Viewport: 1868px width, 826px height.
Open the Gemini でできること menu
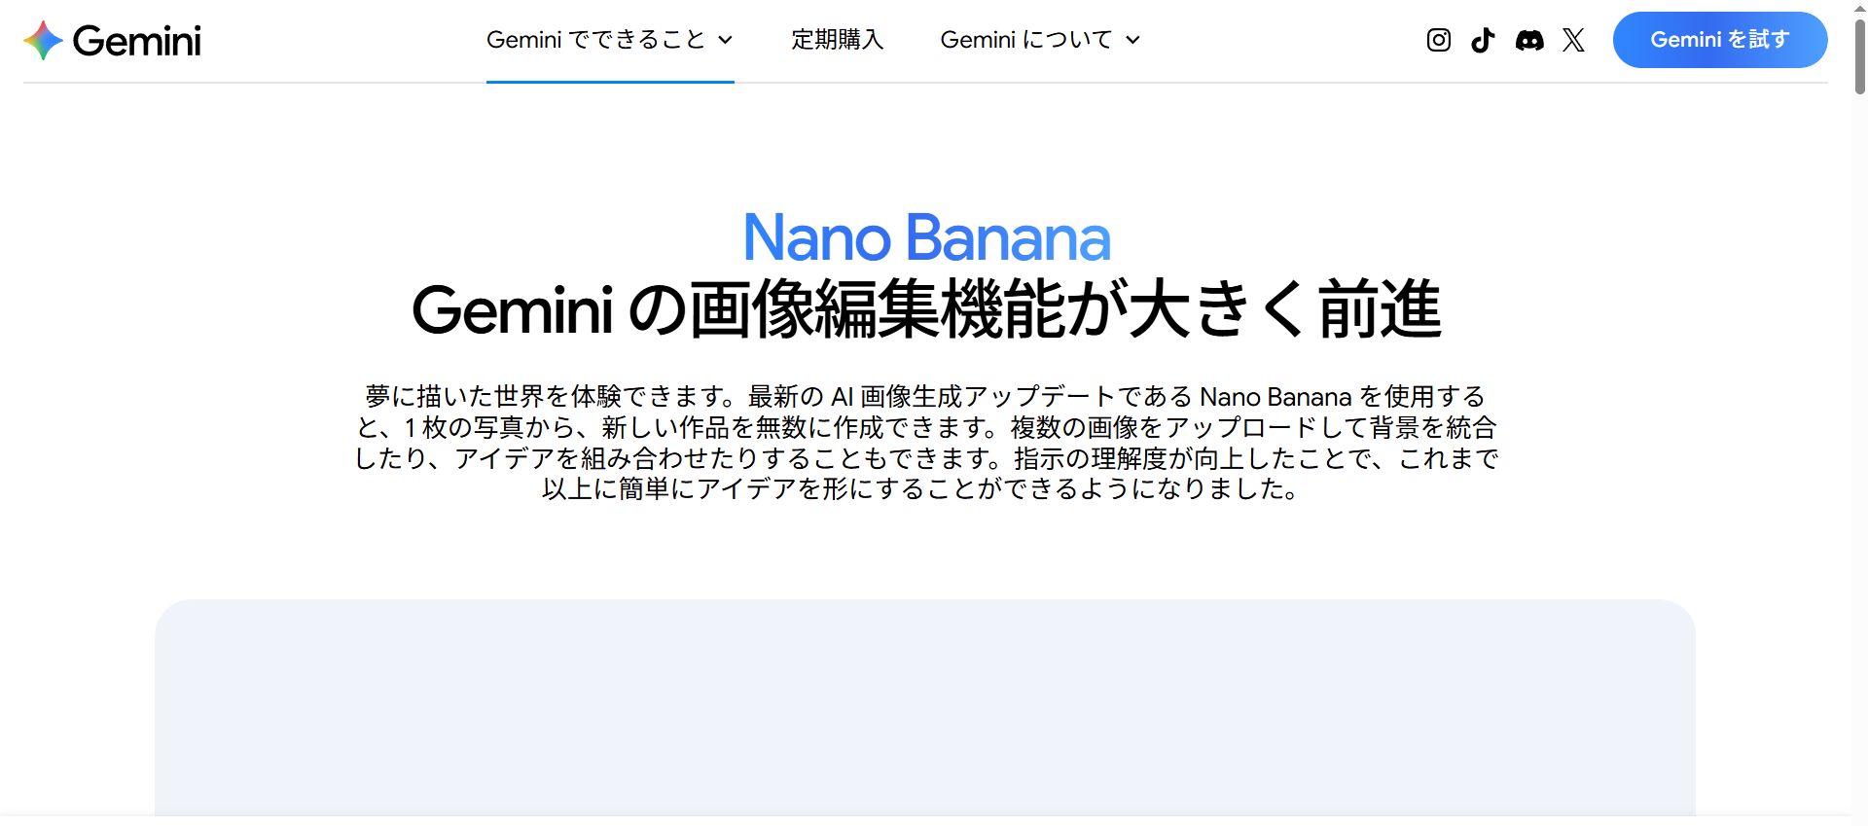click(x=595, y=40)
